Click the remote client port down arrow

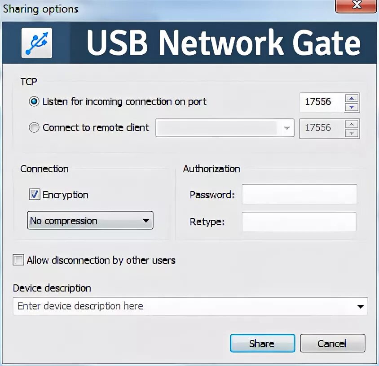coord(352,133)
